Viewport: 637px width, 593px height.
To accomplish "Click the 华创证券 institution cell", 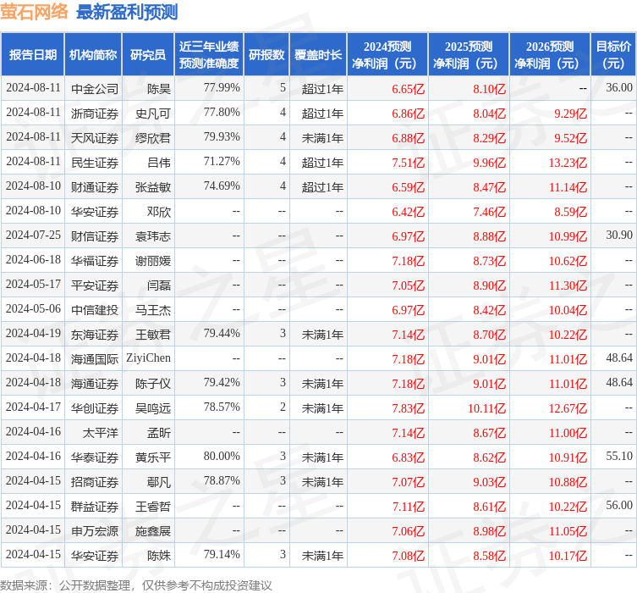I will pos(95,408).
